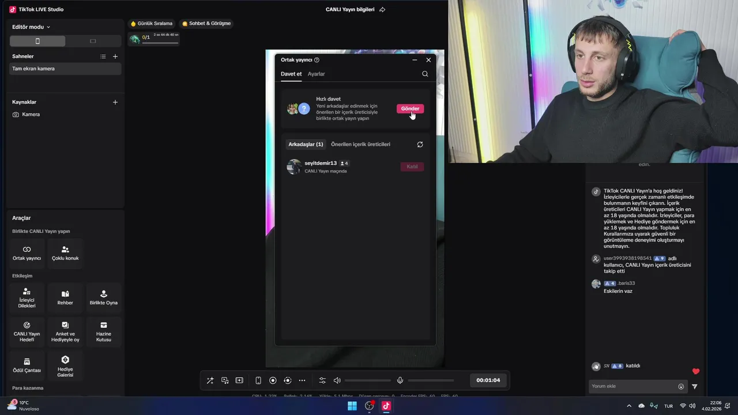
Task: Open the media and music icon in bottom toolbar
Action: [x=225, y=380]
